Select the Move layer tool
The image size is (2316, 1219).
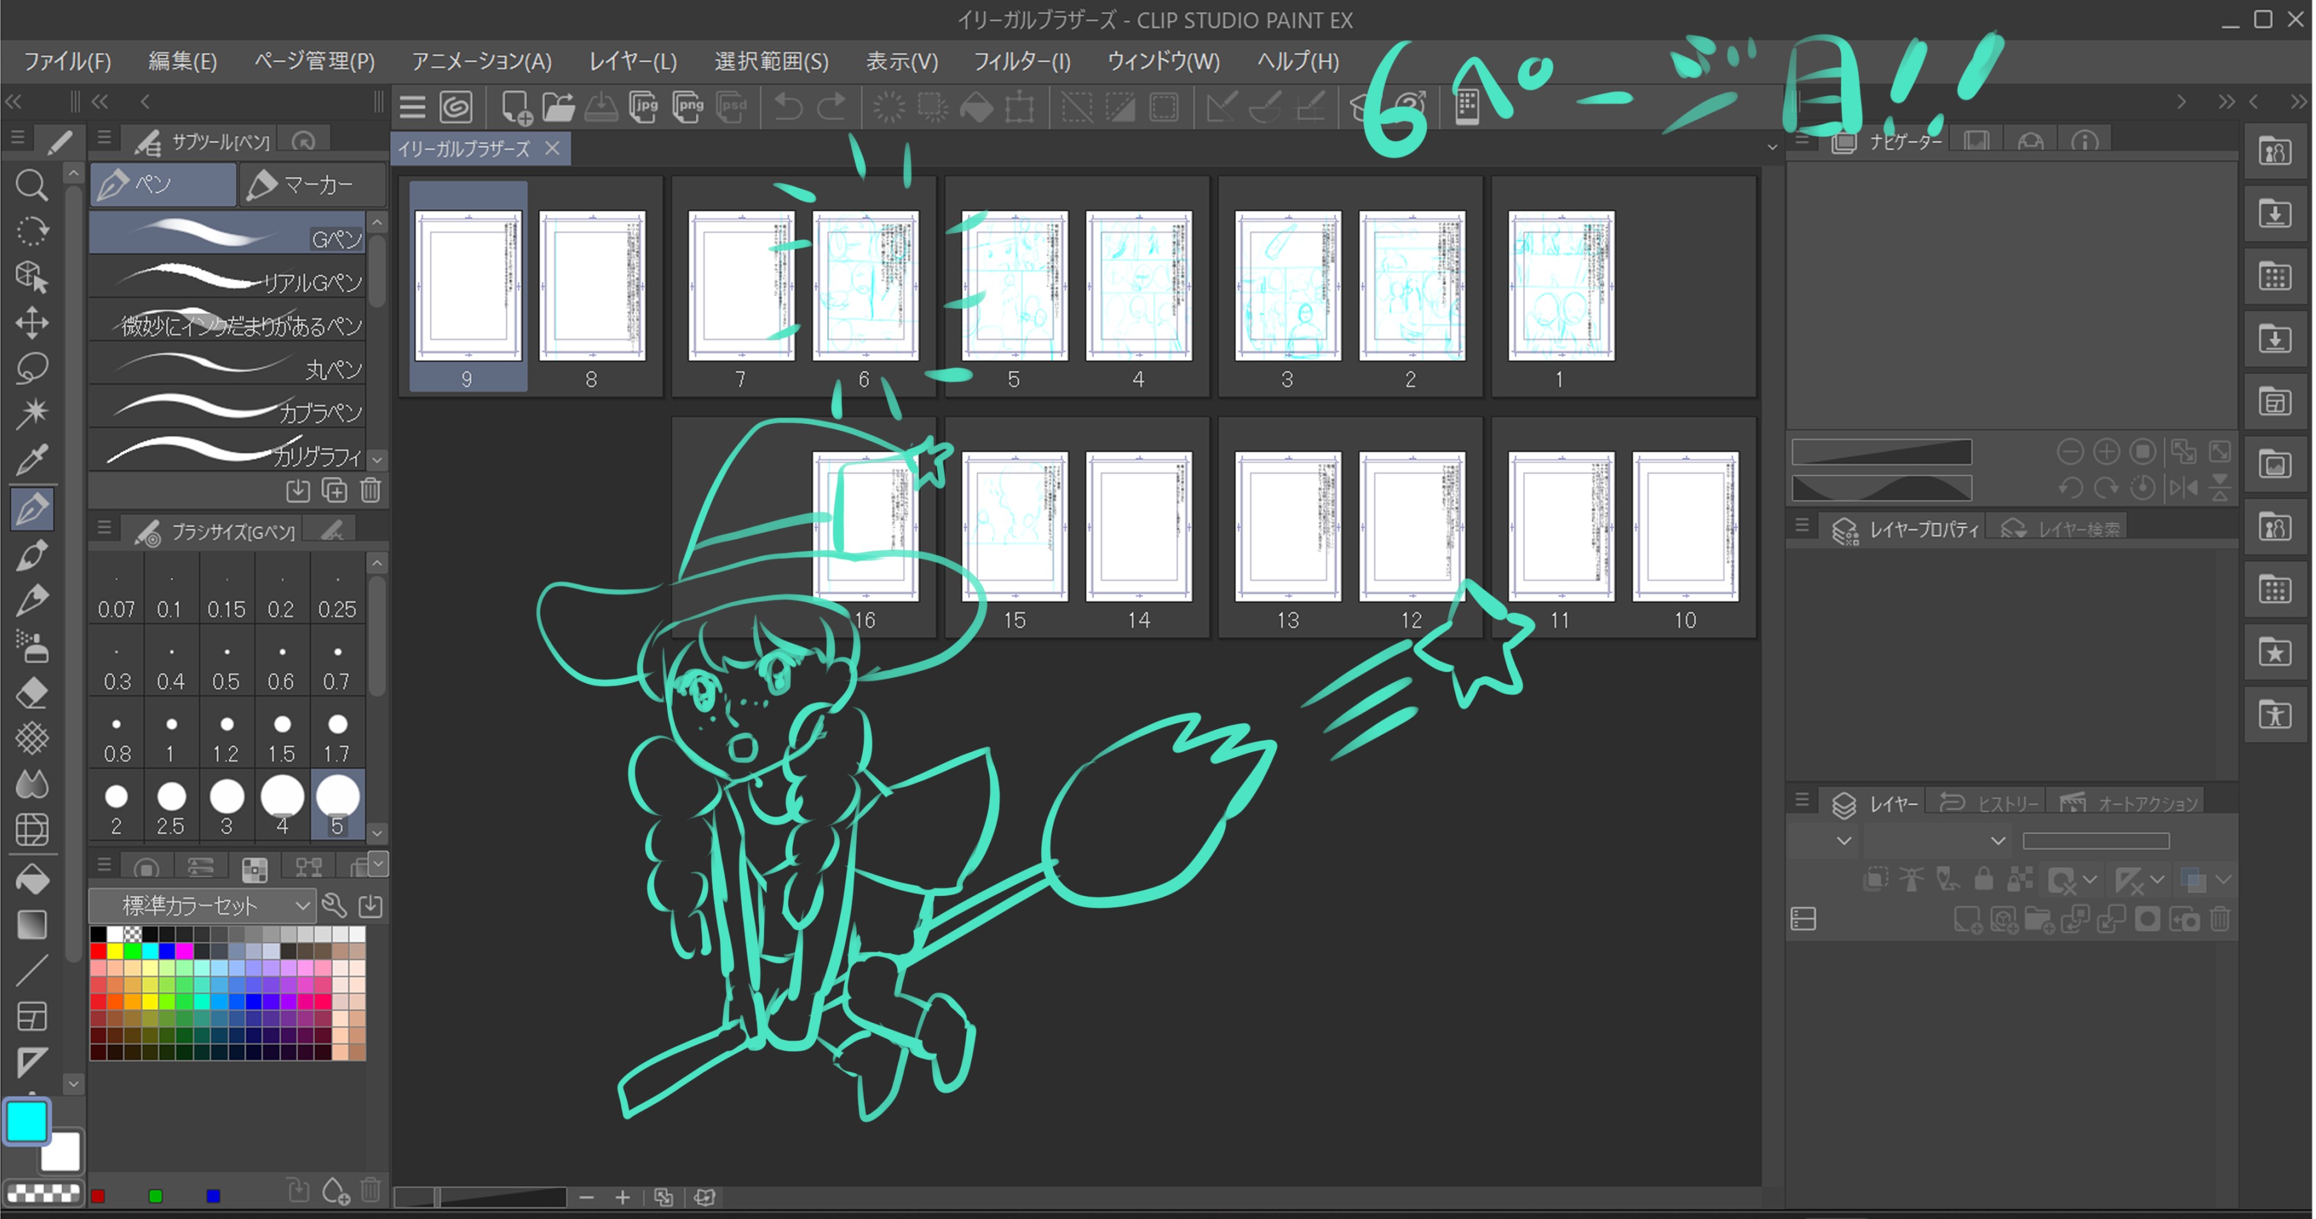31,323
